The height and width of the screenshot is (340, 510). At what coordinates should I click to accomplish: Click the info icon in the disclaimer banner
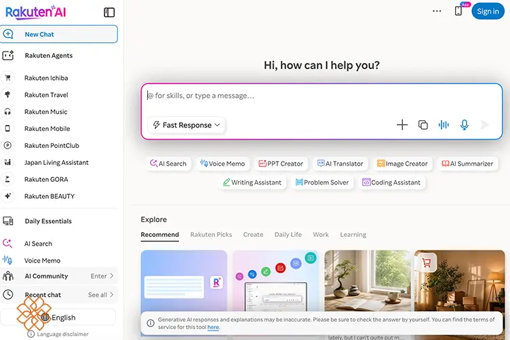[x=151, y=323]
